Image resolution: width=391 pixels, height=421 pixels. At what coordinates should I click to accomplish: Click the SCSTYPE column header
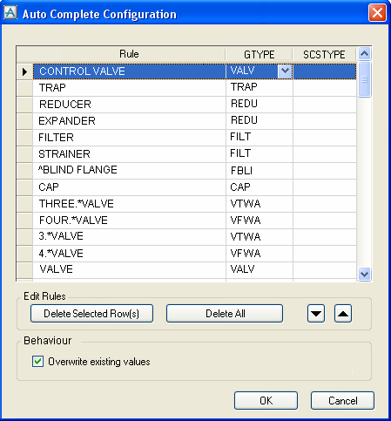click(x=324, y=54)
